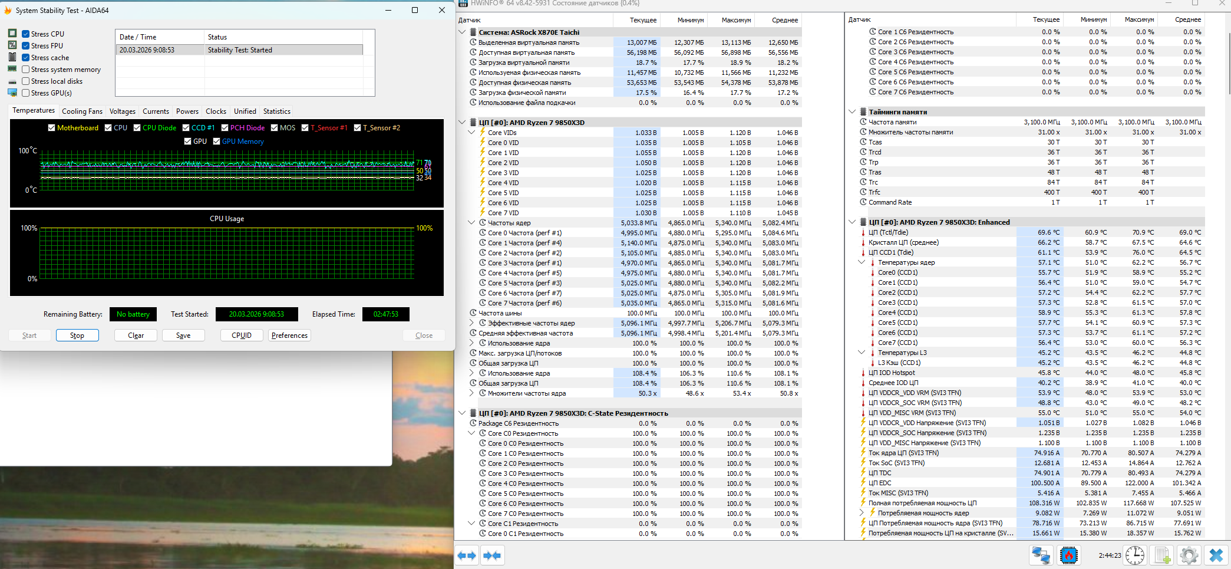This screenshot has height=569, width=1231.
Task: Start logging with the sheet-plus icon
Action: coord(1163,555)
